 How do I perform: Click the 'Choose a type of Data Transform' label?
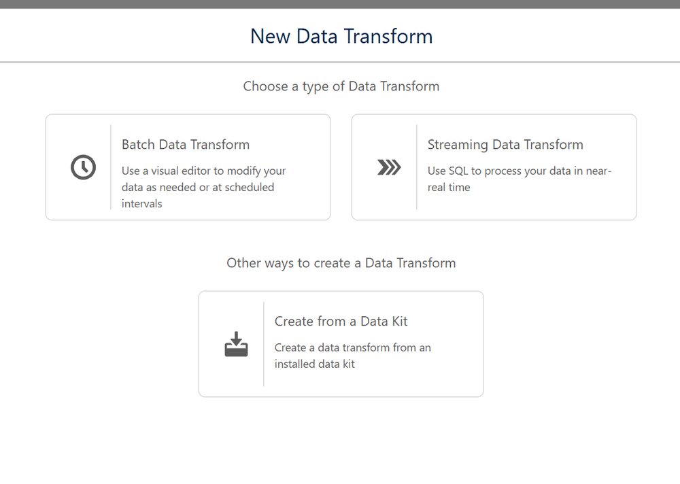(341, 86)
